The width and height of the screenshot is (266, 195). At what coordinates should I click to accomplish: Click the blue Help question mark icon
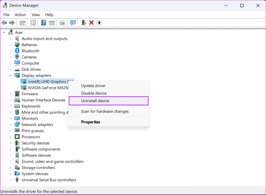[x=44, y=23]
